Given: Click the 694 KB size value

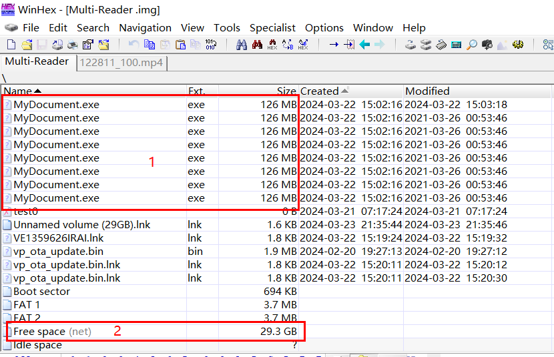Looking at the screenshot, I should point(280,292).
